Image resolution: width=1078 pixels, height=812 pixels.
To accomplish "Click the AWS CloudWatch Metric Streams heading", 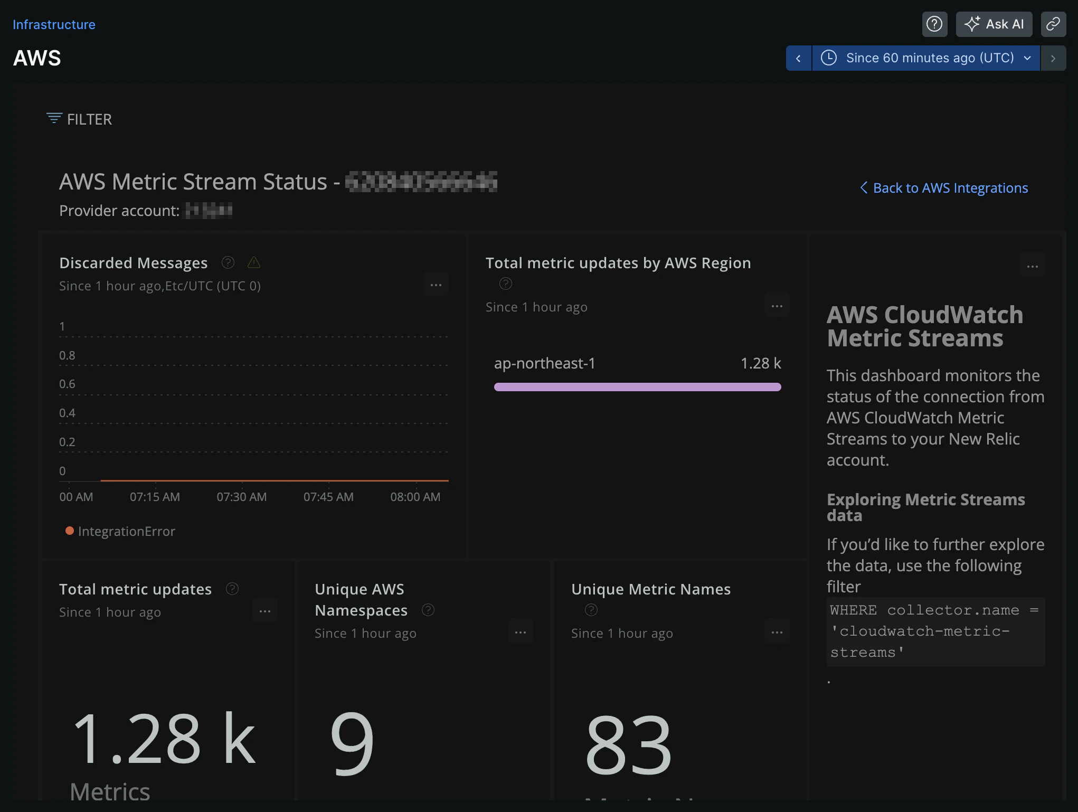I will (925, 326).
